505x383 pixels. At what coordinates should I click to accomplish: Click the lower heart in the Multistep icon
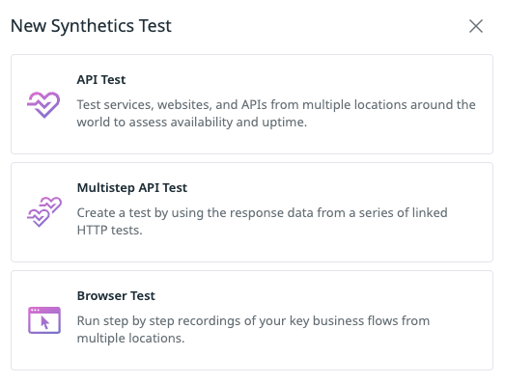[39, 218]
